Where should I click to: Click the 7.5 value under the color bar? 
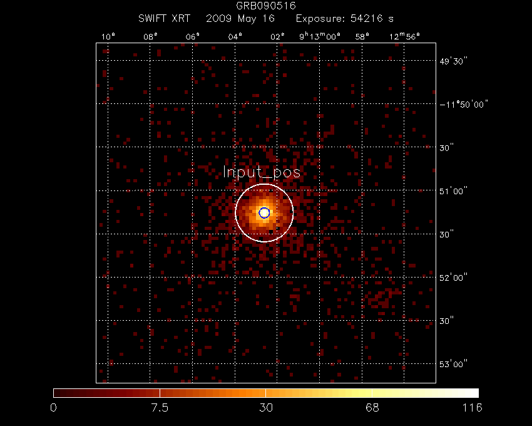click(x=160, y=408)
